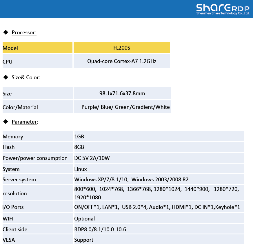Select the "FL200S" model value
The height and width of the screenshot is (246, 253).
pos(122,48)
